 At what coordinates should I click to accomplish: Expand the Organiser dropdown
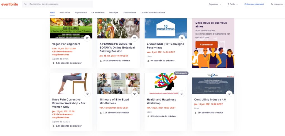[x=215, y=4]
